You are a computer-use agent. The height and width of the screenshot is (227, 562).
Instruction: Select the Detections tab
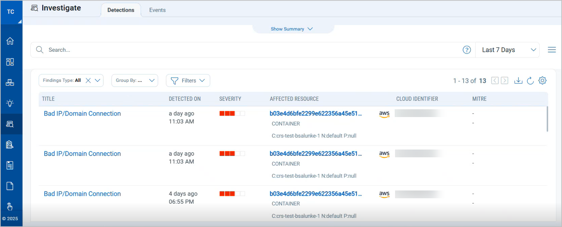(x=121, y=10)
